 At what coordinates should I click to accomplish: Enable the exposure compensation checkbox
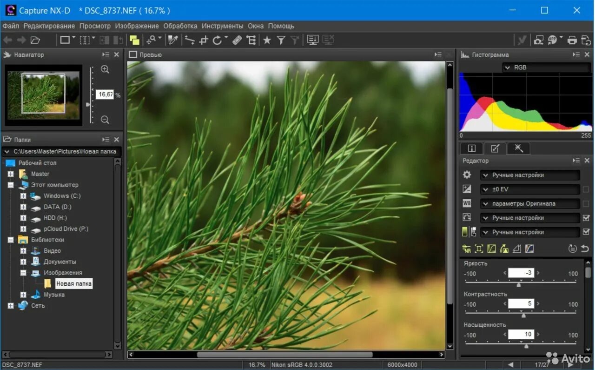[x=586, y=189]
